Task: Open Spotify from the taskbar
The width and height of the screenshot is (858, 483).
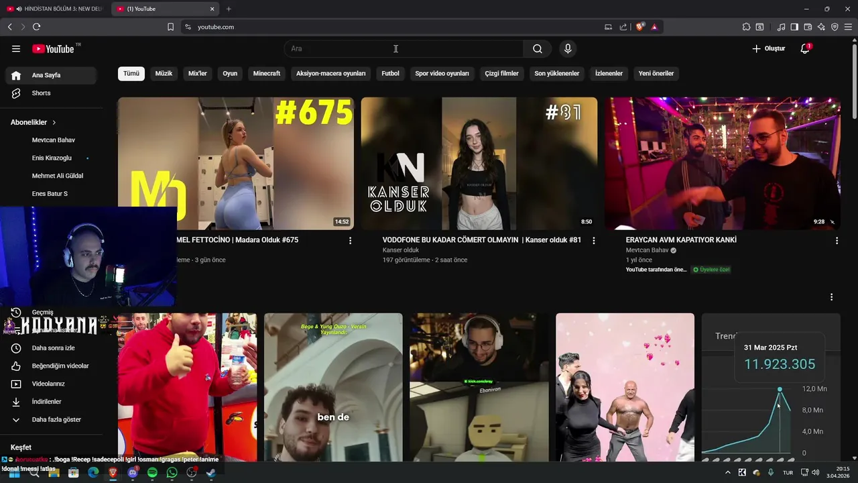Action: tap(152, 473)
